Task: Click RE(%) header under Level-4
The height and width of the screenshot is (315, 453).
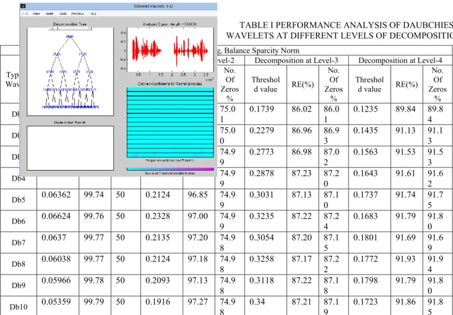Action: (407, 84)
